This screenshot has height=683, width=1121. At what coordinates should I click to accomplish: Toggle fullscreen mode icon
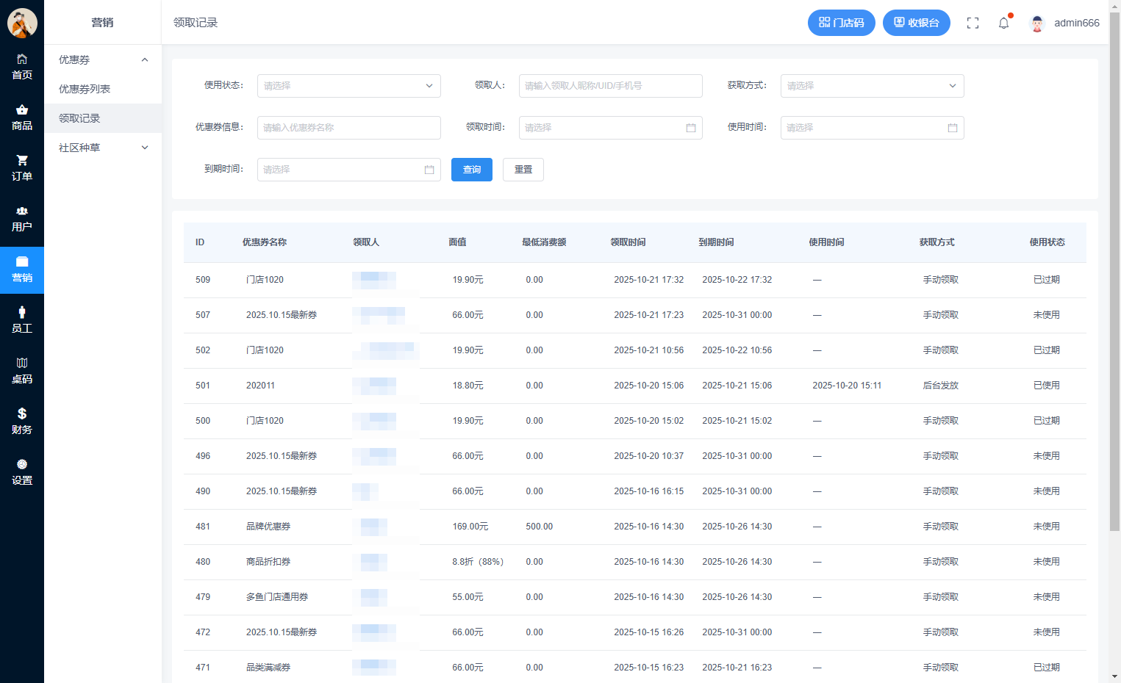click(973, 23)
